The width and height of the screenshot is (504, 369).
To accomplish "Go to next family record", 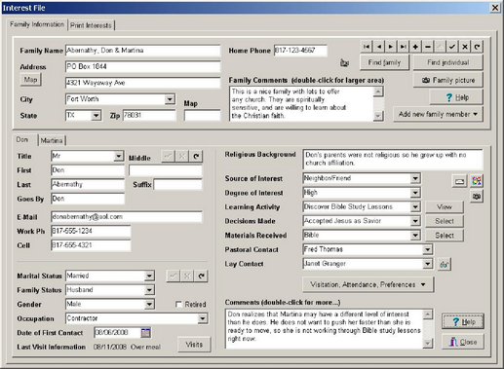I will [x=391, y=47].
